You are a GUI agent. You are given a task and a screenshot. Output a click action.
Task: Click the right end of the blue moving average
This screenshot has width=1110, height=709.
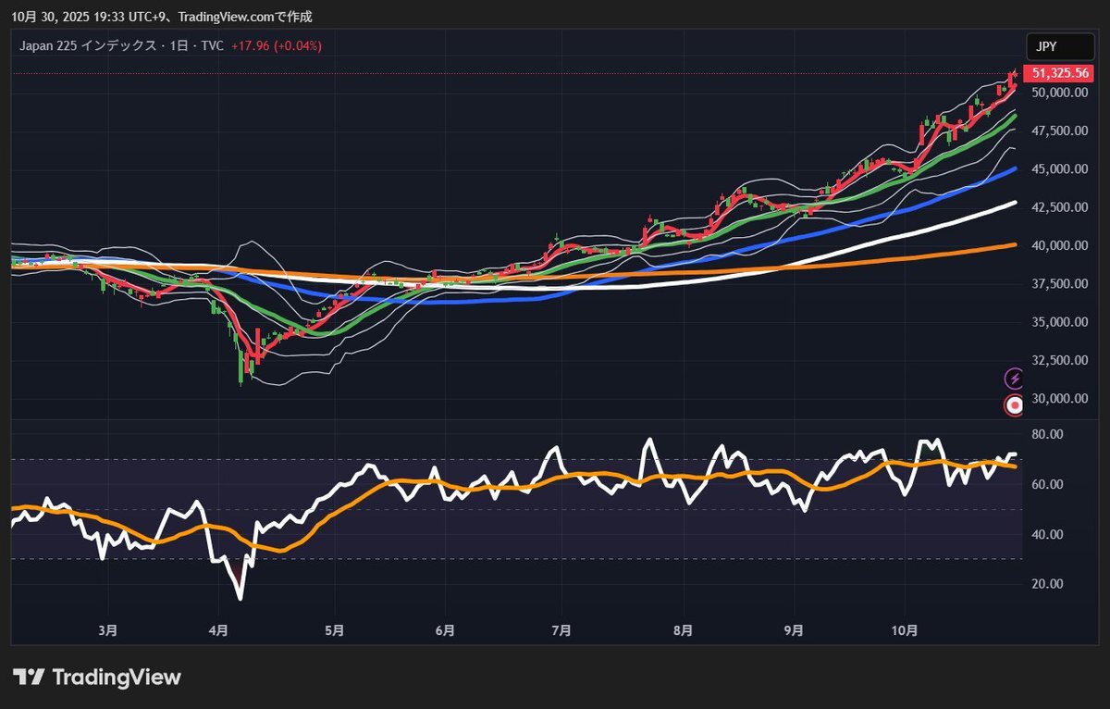tap(1014, 168)
